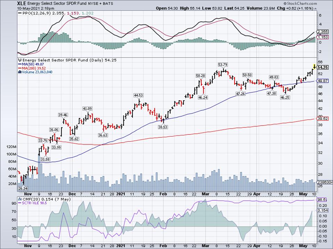This screenshot has height=249, width=333.
Task: Click the 2021 label on the price date axis
Action: 121,194
